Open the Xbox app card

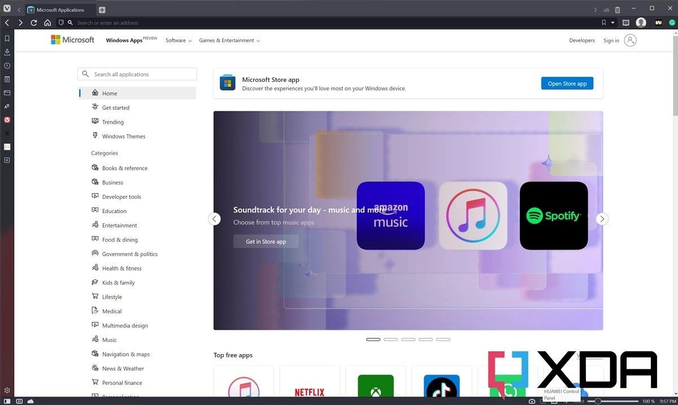pyautogui.click(x=376, y=382)
